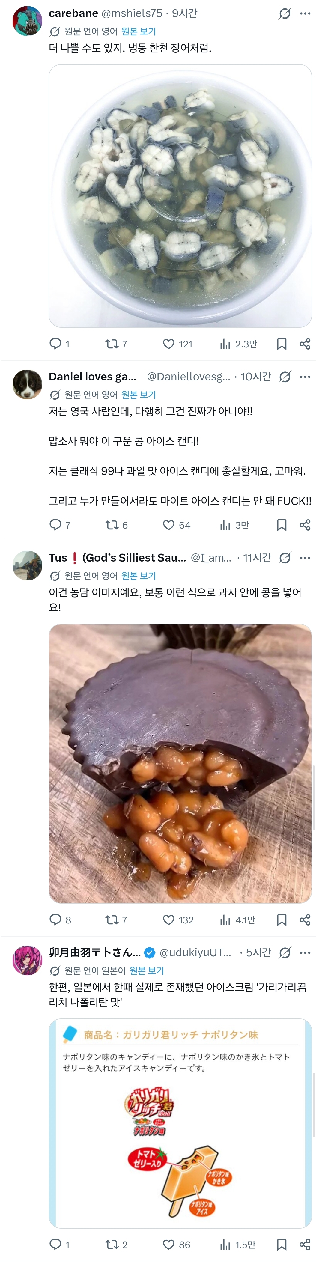Image resolution: width=316 pixels, height=1264 pixels.
Task: Expand more menu on 卯月由羽's tweet
Action: click(x=305, y=952)
